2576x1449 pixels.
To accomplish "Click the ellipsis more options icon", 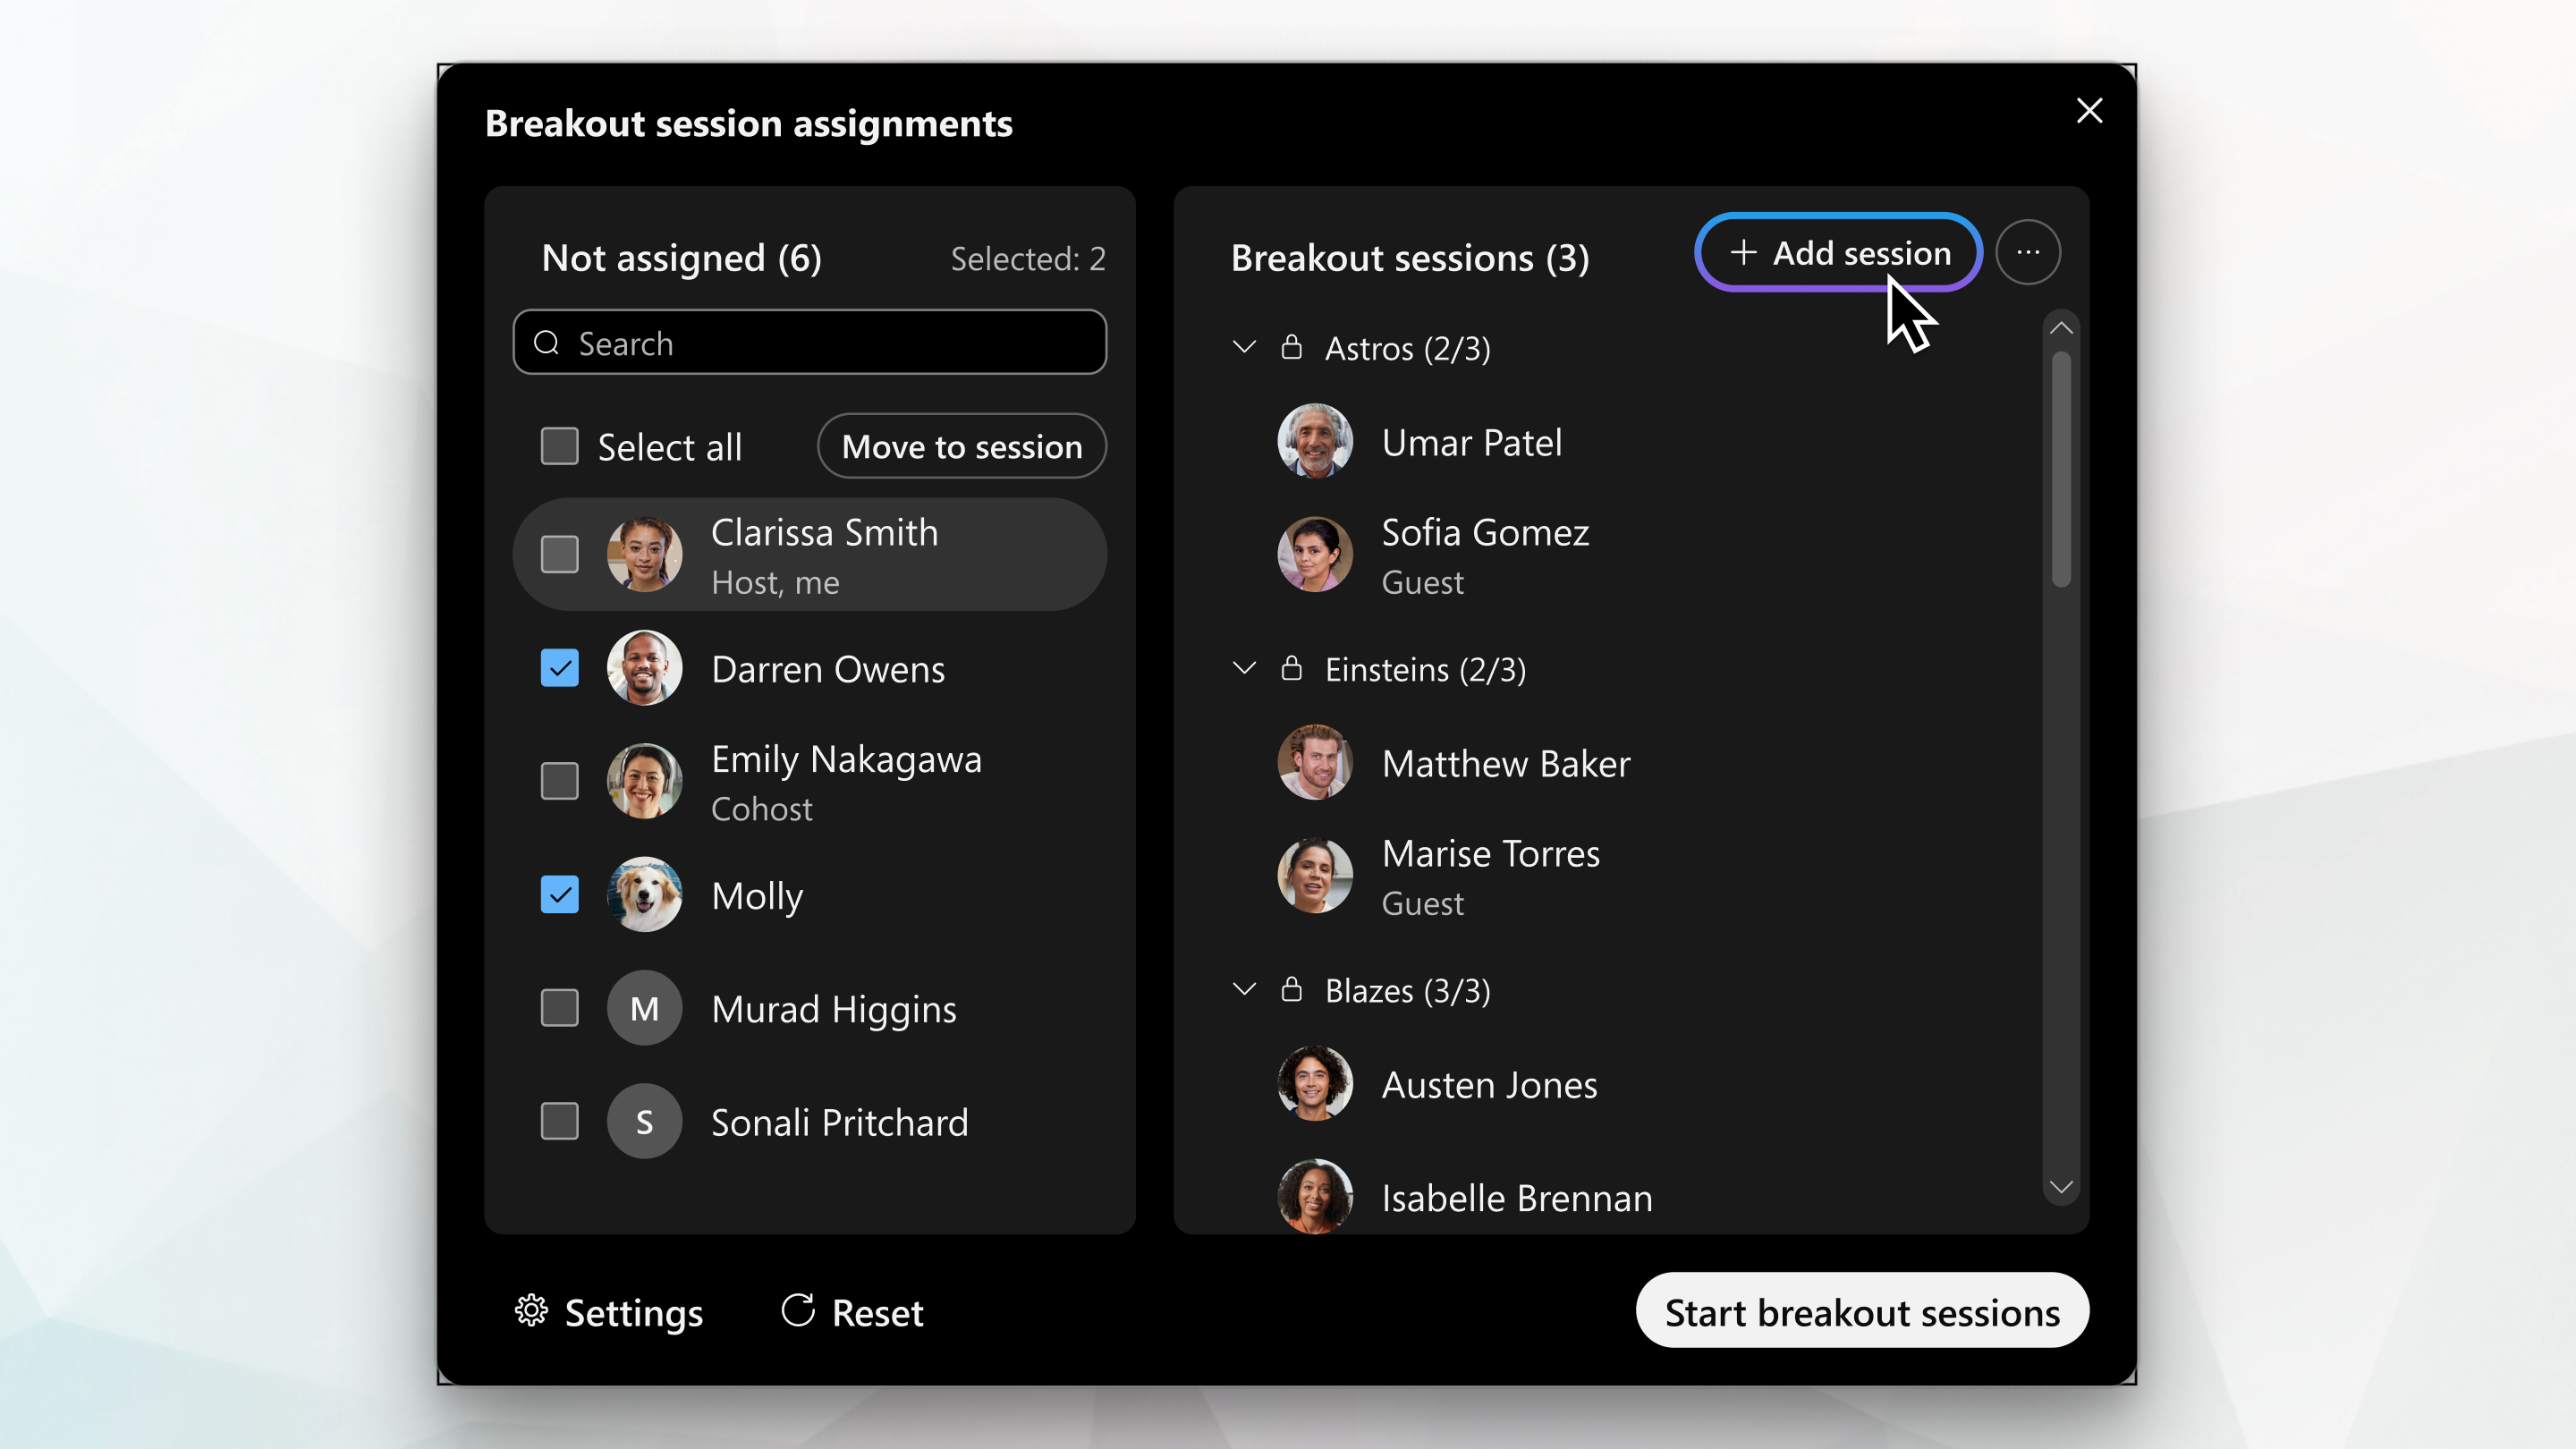I will [2031, 251].
